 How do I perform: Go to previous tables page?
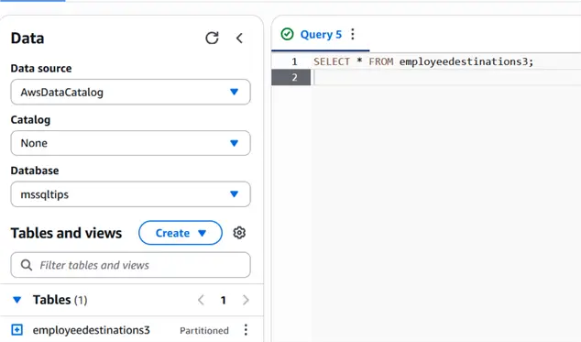tap(201, 300)
